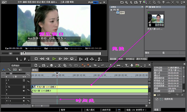Image resolution: width=187 pixels, height=112 pixels.
Task: Set In point marker icon
Action: [x=17, y=59]
